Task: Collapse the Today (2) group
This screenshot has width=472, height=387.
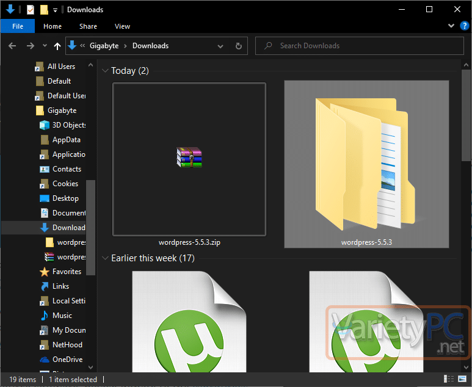Action: coord(105,71)
